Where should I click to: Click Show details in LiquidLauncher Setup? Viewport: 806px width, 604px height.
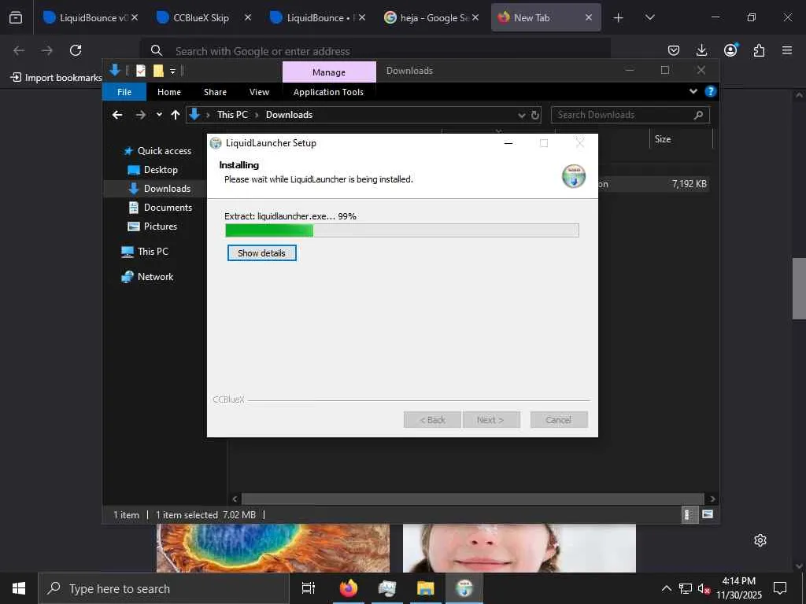coord(261,252)
